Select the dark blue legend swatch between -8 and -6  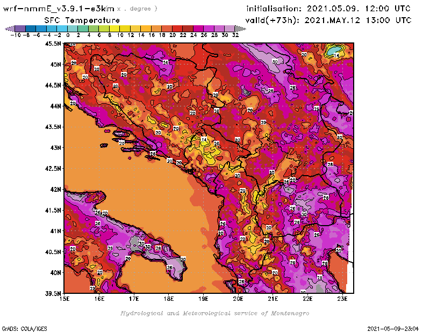31,28
